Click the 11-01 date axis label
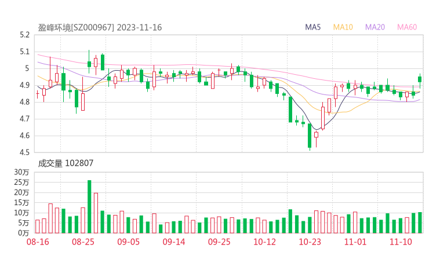 [355, 242]
